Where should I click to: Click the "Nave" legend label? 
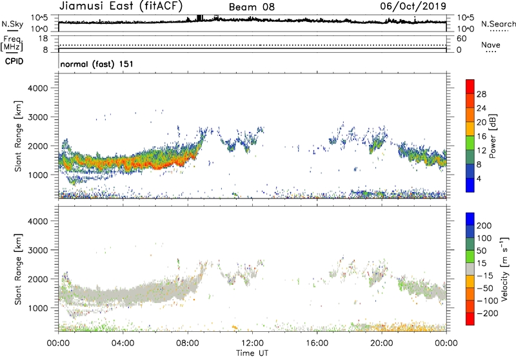(491, 44)
